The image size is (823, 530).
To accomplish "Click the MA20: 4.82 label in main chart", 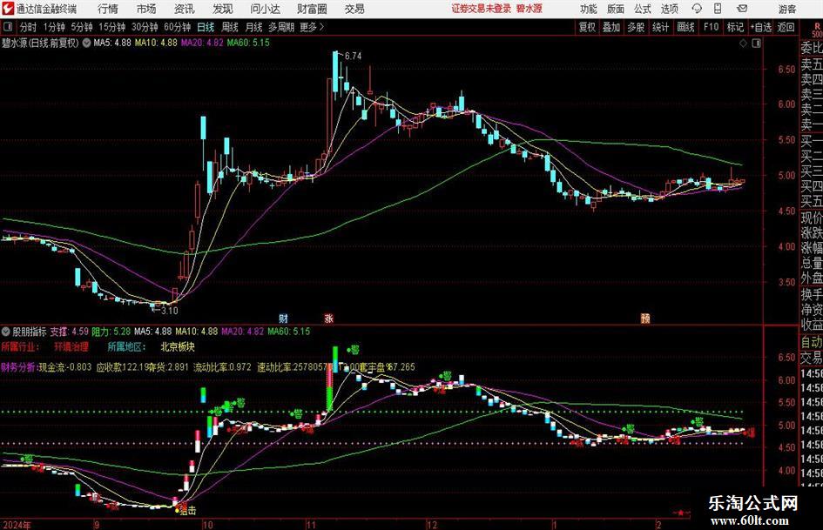I will 202,43.
